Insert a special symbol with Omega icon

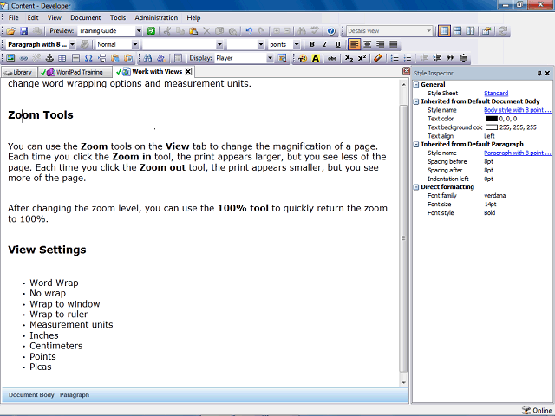(x=88, y=58)
